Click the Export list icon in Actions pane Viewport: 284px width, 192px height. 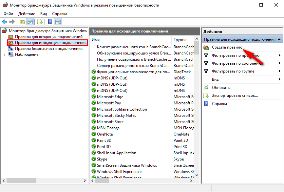pos(206,96)
